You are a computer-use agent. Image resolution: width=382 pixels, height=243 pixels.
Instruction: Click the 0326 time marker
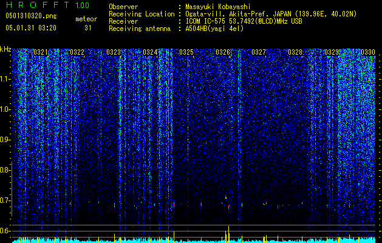click(x=223, y=52)
